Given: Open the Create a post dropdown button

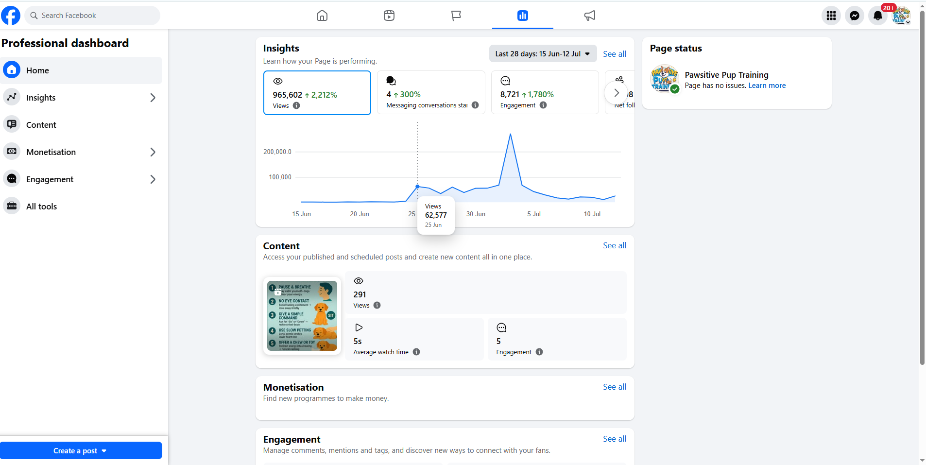Looking at the screenshot, I should point(81,450).
